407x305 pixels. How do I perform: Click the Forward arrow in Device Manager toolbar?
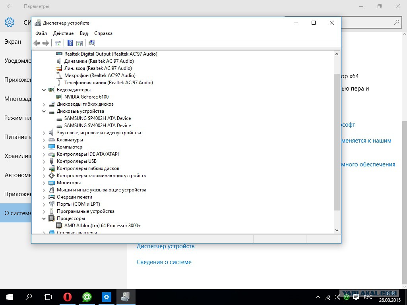click(x=46, y=43)
